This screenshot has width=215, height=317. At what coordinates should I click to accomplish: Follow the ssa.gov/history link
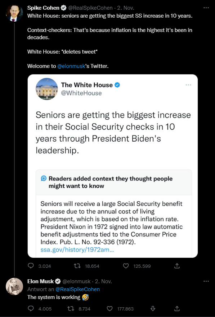point(77,250)
